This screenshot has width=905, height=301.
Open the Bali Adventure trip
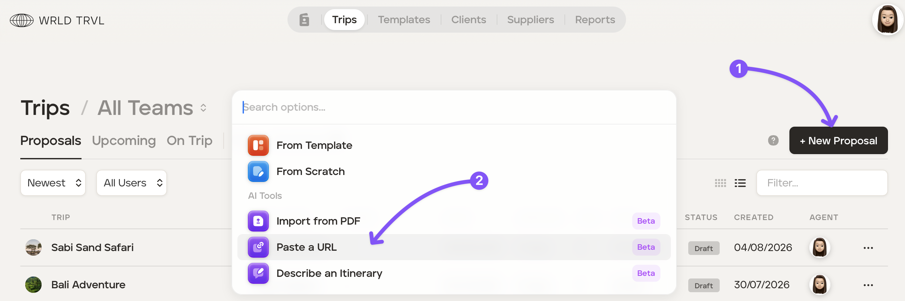coord(88,285)
